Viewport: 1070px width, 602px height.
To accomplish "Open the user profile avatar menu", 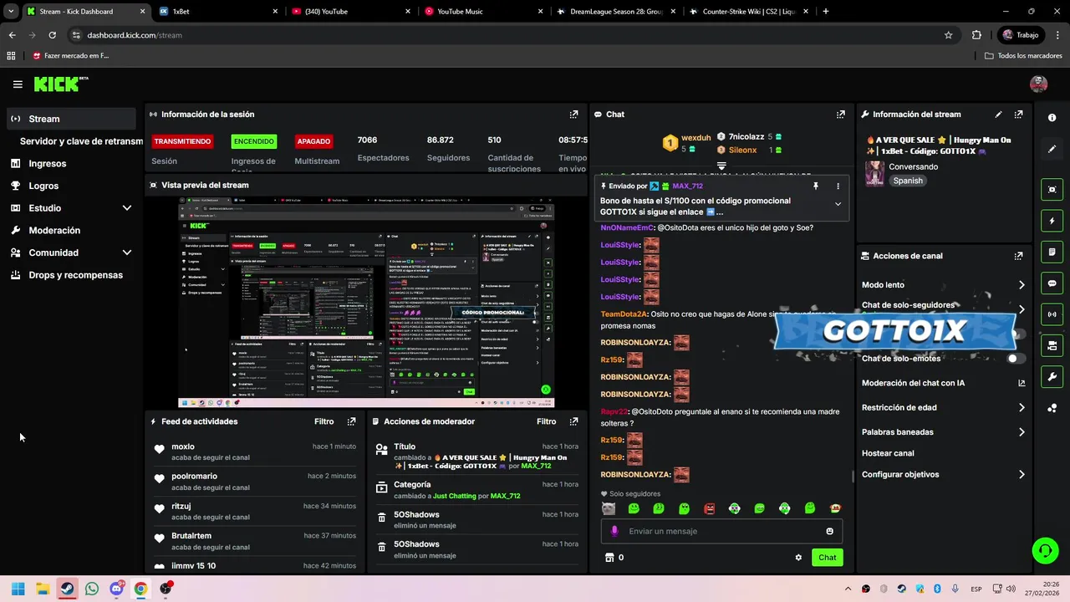I will 1038,84.
